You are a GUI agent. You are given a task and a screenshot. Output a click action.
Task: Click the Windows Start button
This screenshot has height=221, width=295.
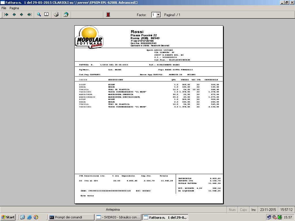[8, 217]
